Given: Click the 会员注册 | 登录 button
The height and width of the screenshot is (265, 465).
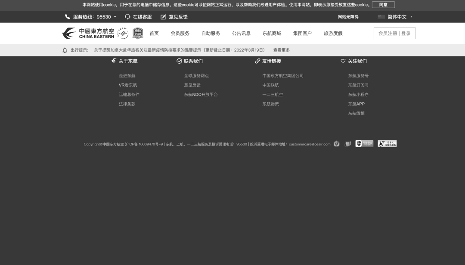Looking at the screenshot, I should [394, 34].
